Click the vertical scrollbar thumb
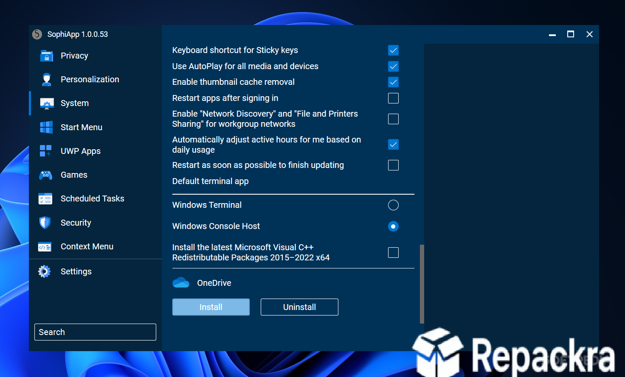Image resolution: width=625 pixels, height=377 pixels. [422, 284]
